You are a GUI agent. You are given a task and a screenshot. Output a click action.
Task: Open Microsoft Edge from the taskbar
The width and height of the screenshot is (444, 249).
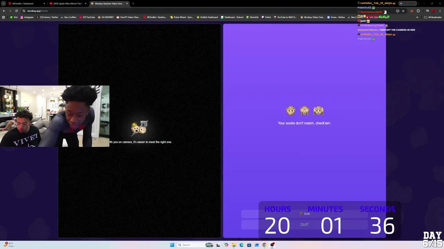[241, 245]
